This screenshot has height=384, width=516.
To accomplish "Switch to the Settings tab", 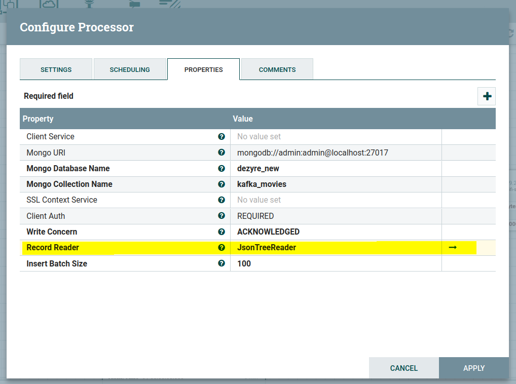I will click(x=56, y=69).
